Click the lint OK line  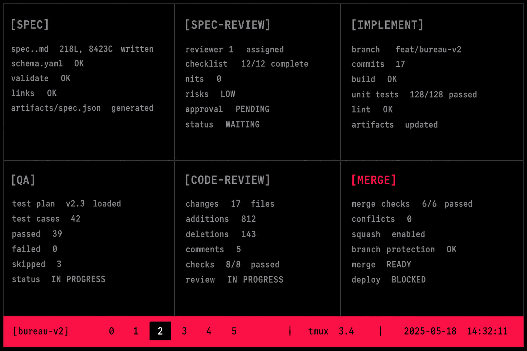[372, 110]
